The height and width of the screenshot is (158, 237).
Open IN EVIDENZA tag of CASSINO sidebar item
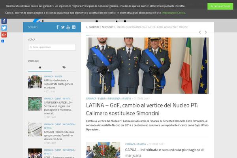pyautogui.click(x=69, y=124)
